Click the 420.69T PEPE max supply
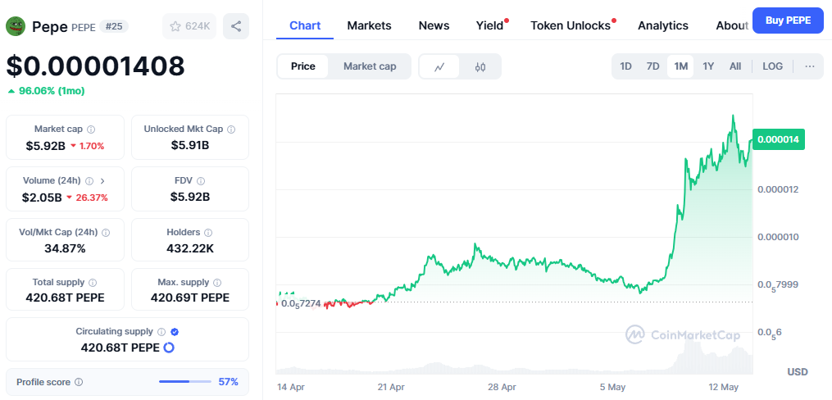The height and width of the screenshot is (400, 832). pyautogui.click(x=190, y=298)
